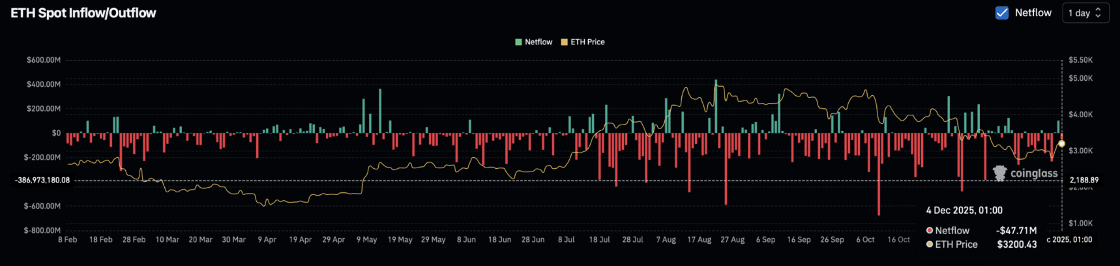This screenshot has height=266, width=1120.
Task: Click the up-down arrows on interval selector
Action: [x=1098, y=12]
